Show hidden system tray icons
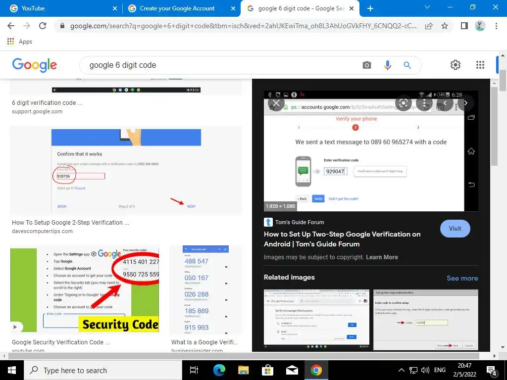This screenshot has height=380, width=507. coord(401,370)
